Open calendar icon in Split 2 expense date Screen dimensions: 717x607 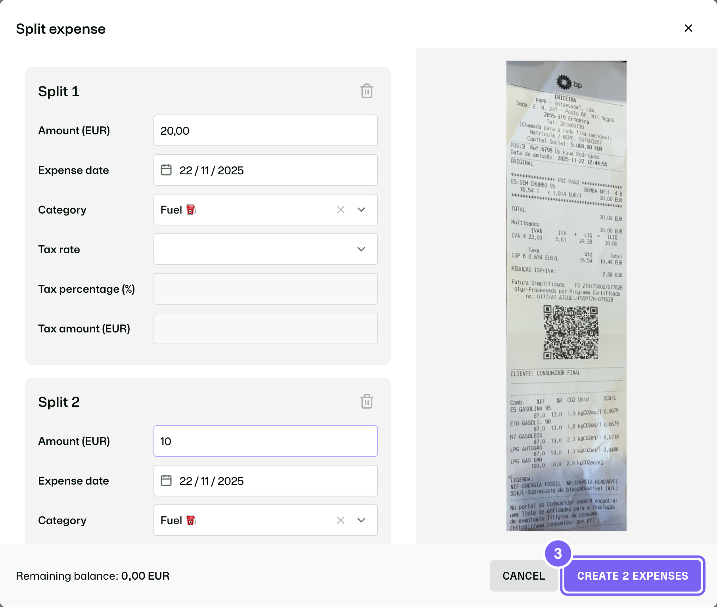(x=166, y=481)
